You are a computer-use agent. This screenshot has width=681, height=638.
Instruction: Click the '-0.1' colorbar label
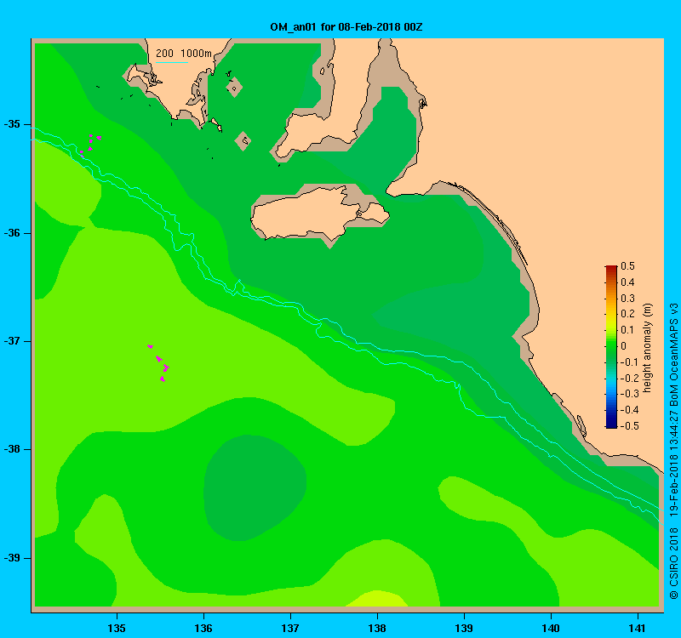(628, 362)
